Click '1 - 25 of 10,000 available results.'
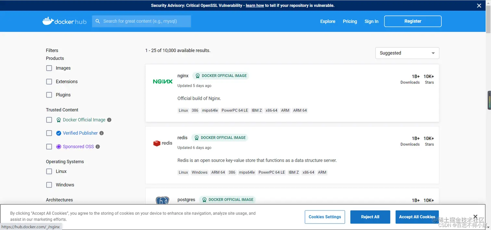Image resolution: width=491 pixels, height=230 pixels. (178, 51)
